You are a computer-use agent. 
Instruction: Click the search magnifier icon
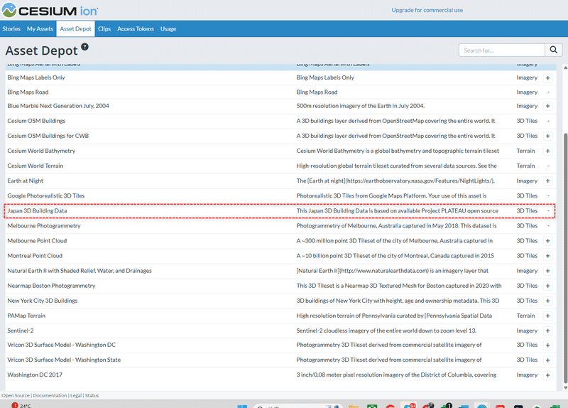554,50
